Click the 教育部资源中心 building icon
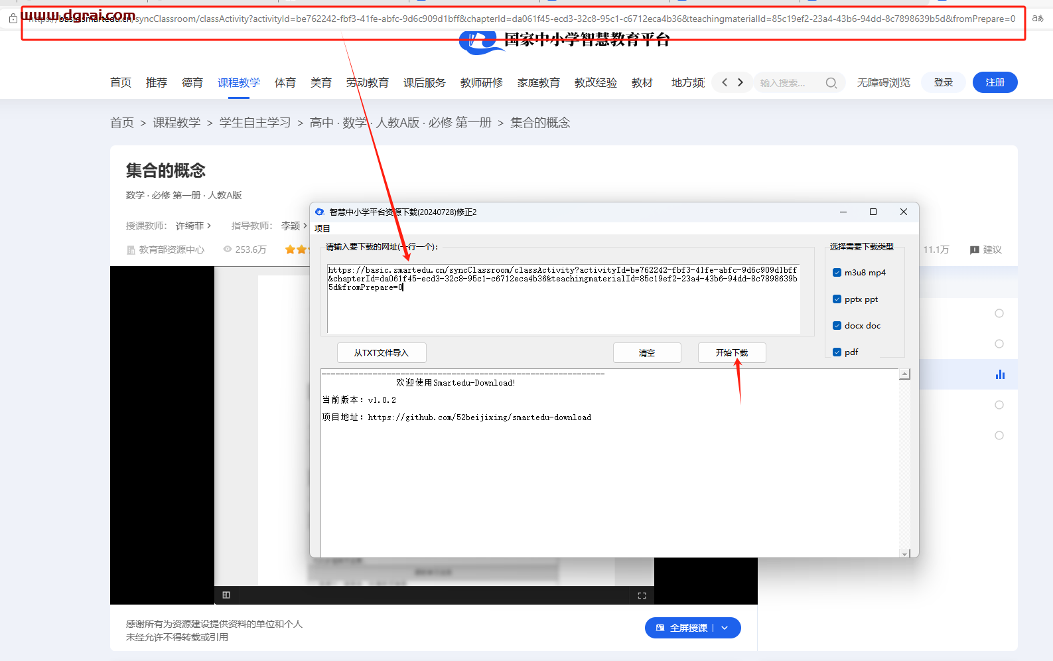 131,250
